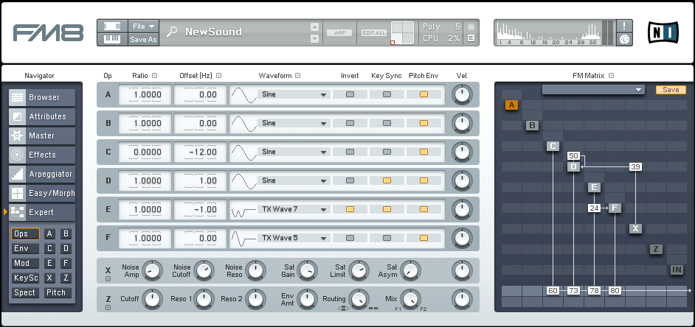Click the clock sync icon

624,39
